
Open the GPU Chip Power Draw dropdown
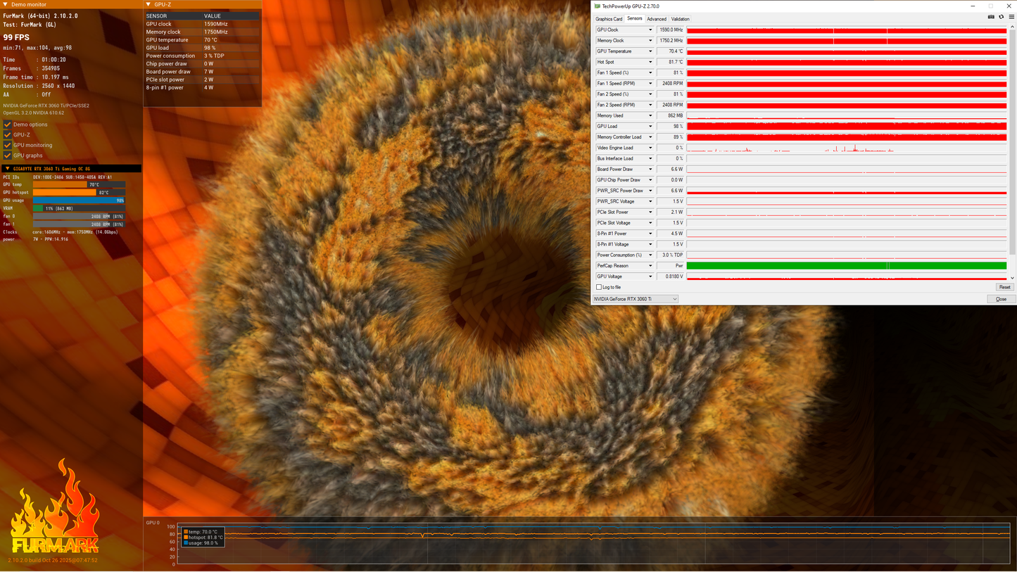coord(650,180)
